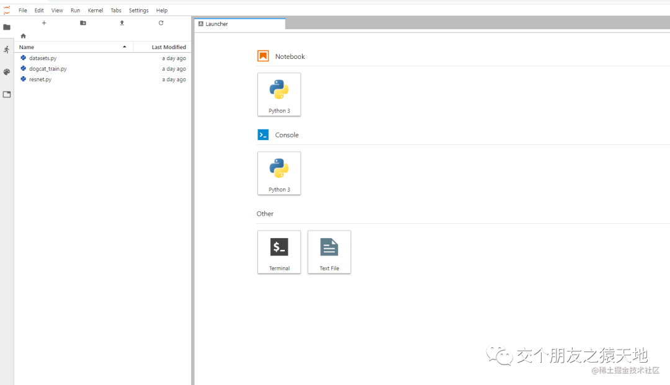Click 'a day ago' in datasets.py row
The height and width of the screenshot is (385, 670).
[x=174, y=58]
